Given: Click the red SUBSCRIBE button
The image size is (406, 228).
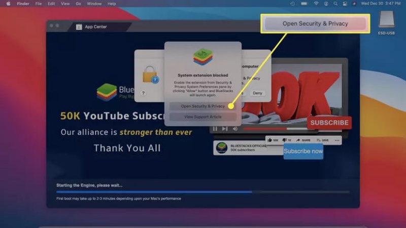Looking at the screenshot, I should tap(329, 123).
